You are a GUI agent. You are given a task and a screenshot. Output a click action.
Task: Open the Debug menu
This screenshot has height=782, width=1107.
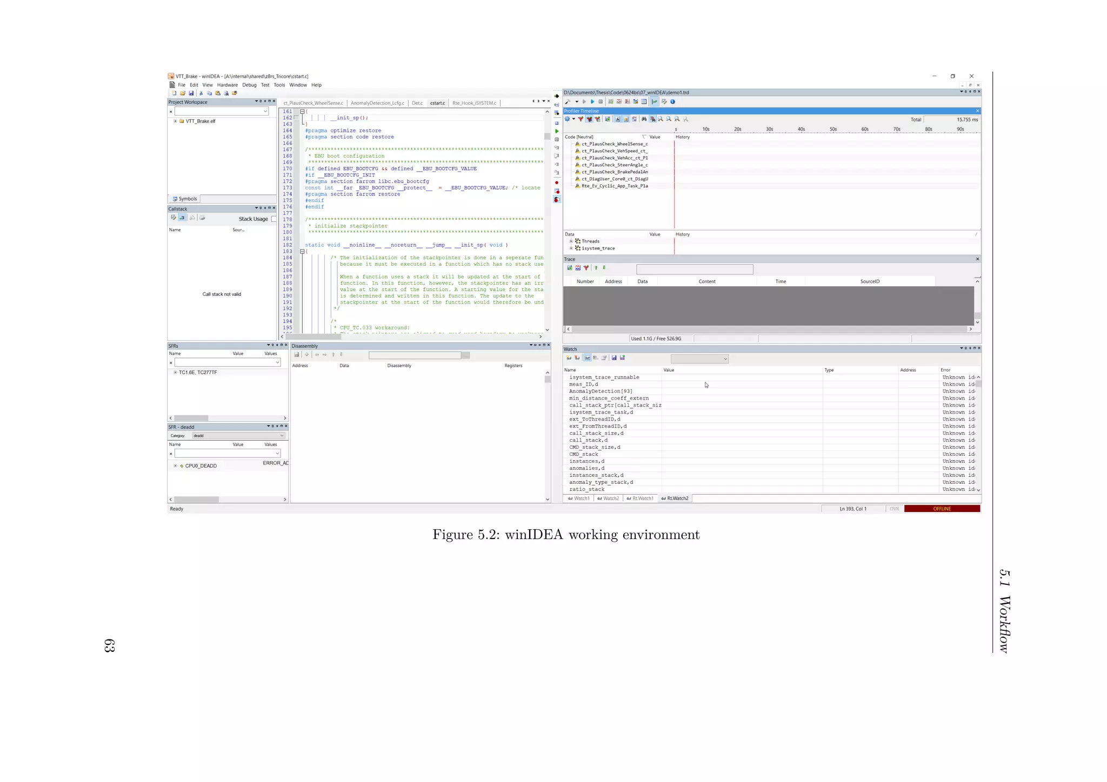[x=249, y=85]
